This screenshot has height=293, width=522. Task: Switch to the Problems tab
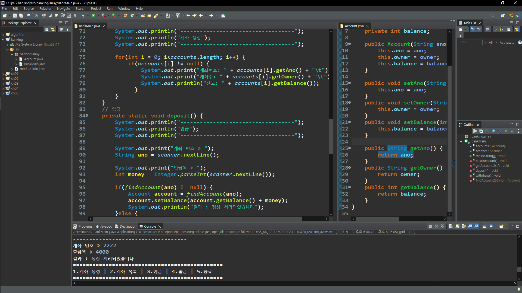click(x=85, y=226)
